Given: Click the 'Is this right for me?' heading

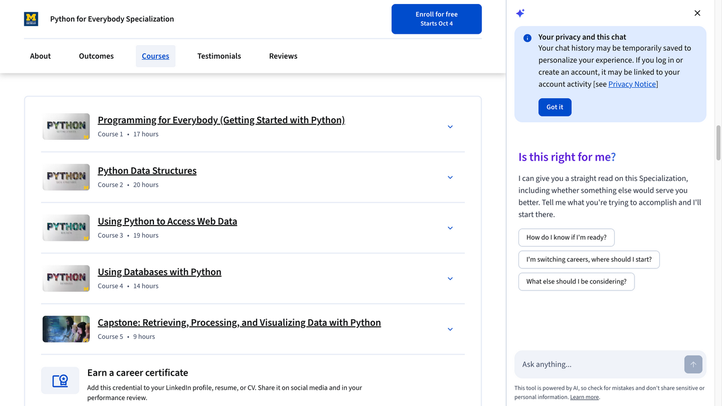Looking at the screenshot, I should [567, 157].
